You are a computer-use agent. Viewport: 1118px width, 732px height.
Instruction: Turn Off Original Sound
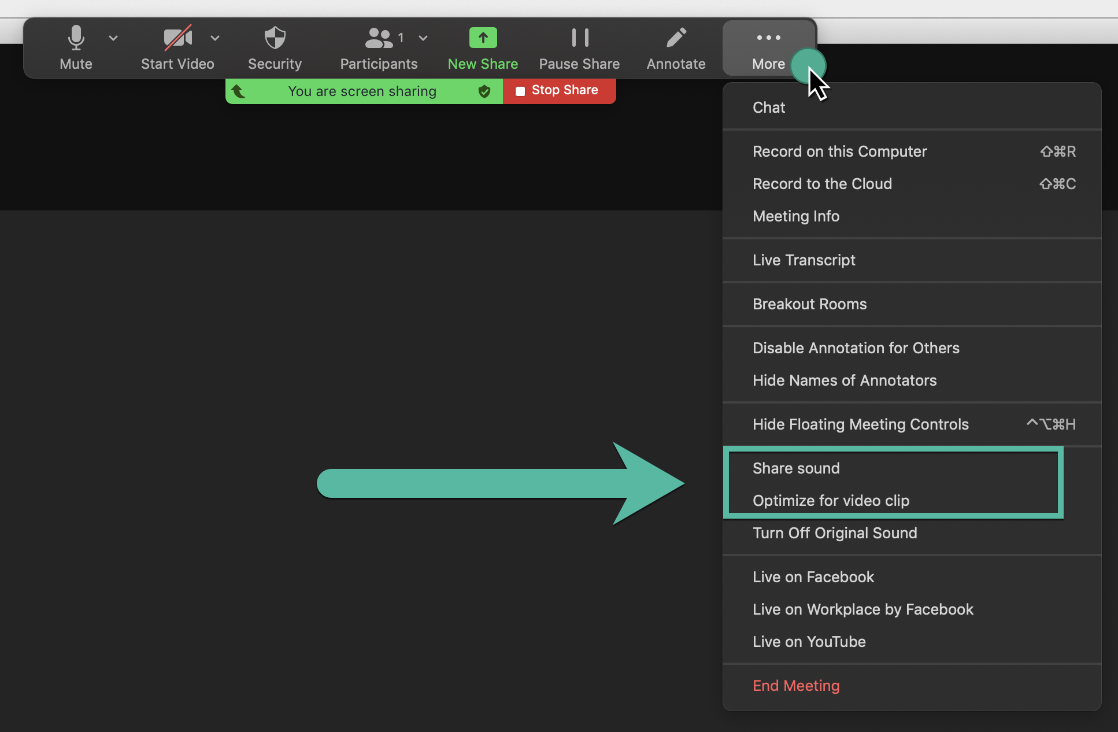point(835,533)
